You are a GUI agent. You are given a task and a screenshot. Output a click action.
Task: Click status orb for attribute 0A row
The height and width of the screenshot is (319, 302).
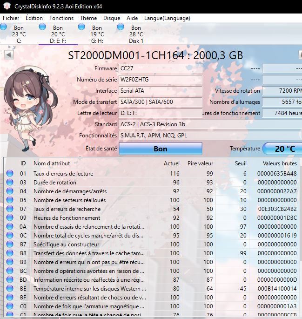point(10,226)
